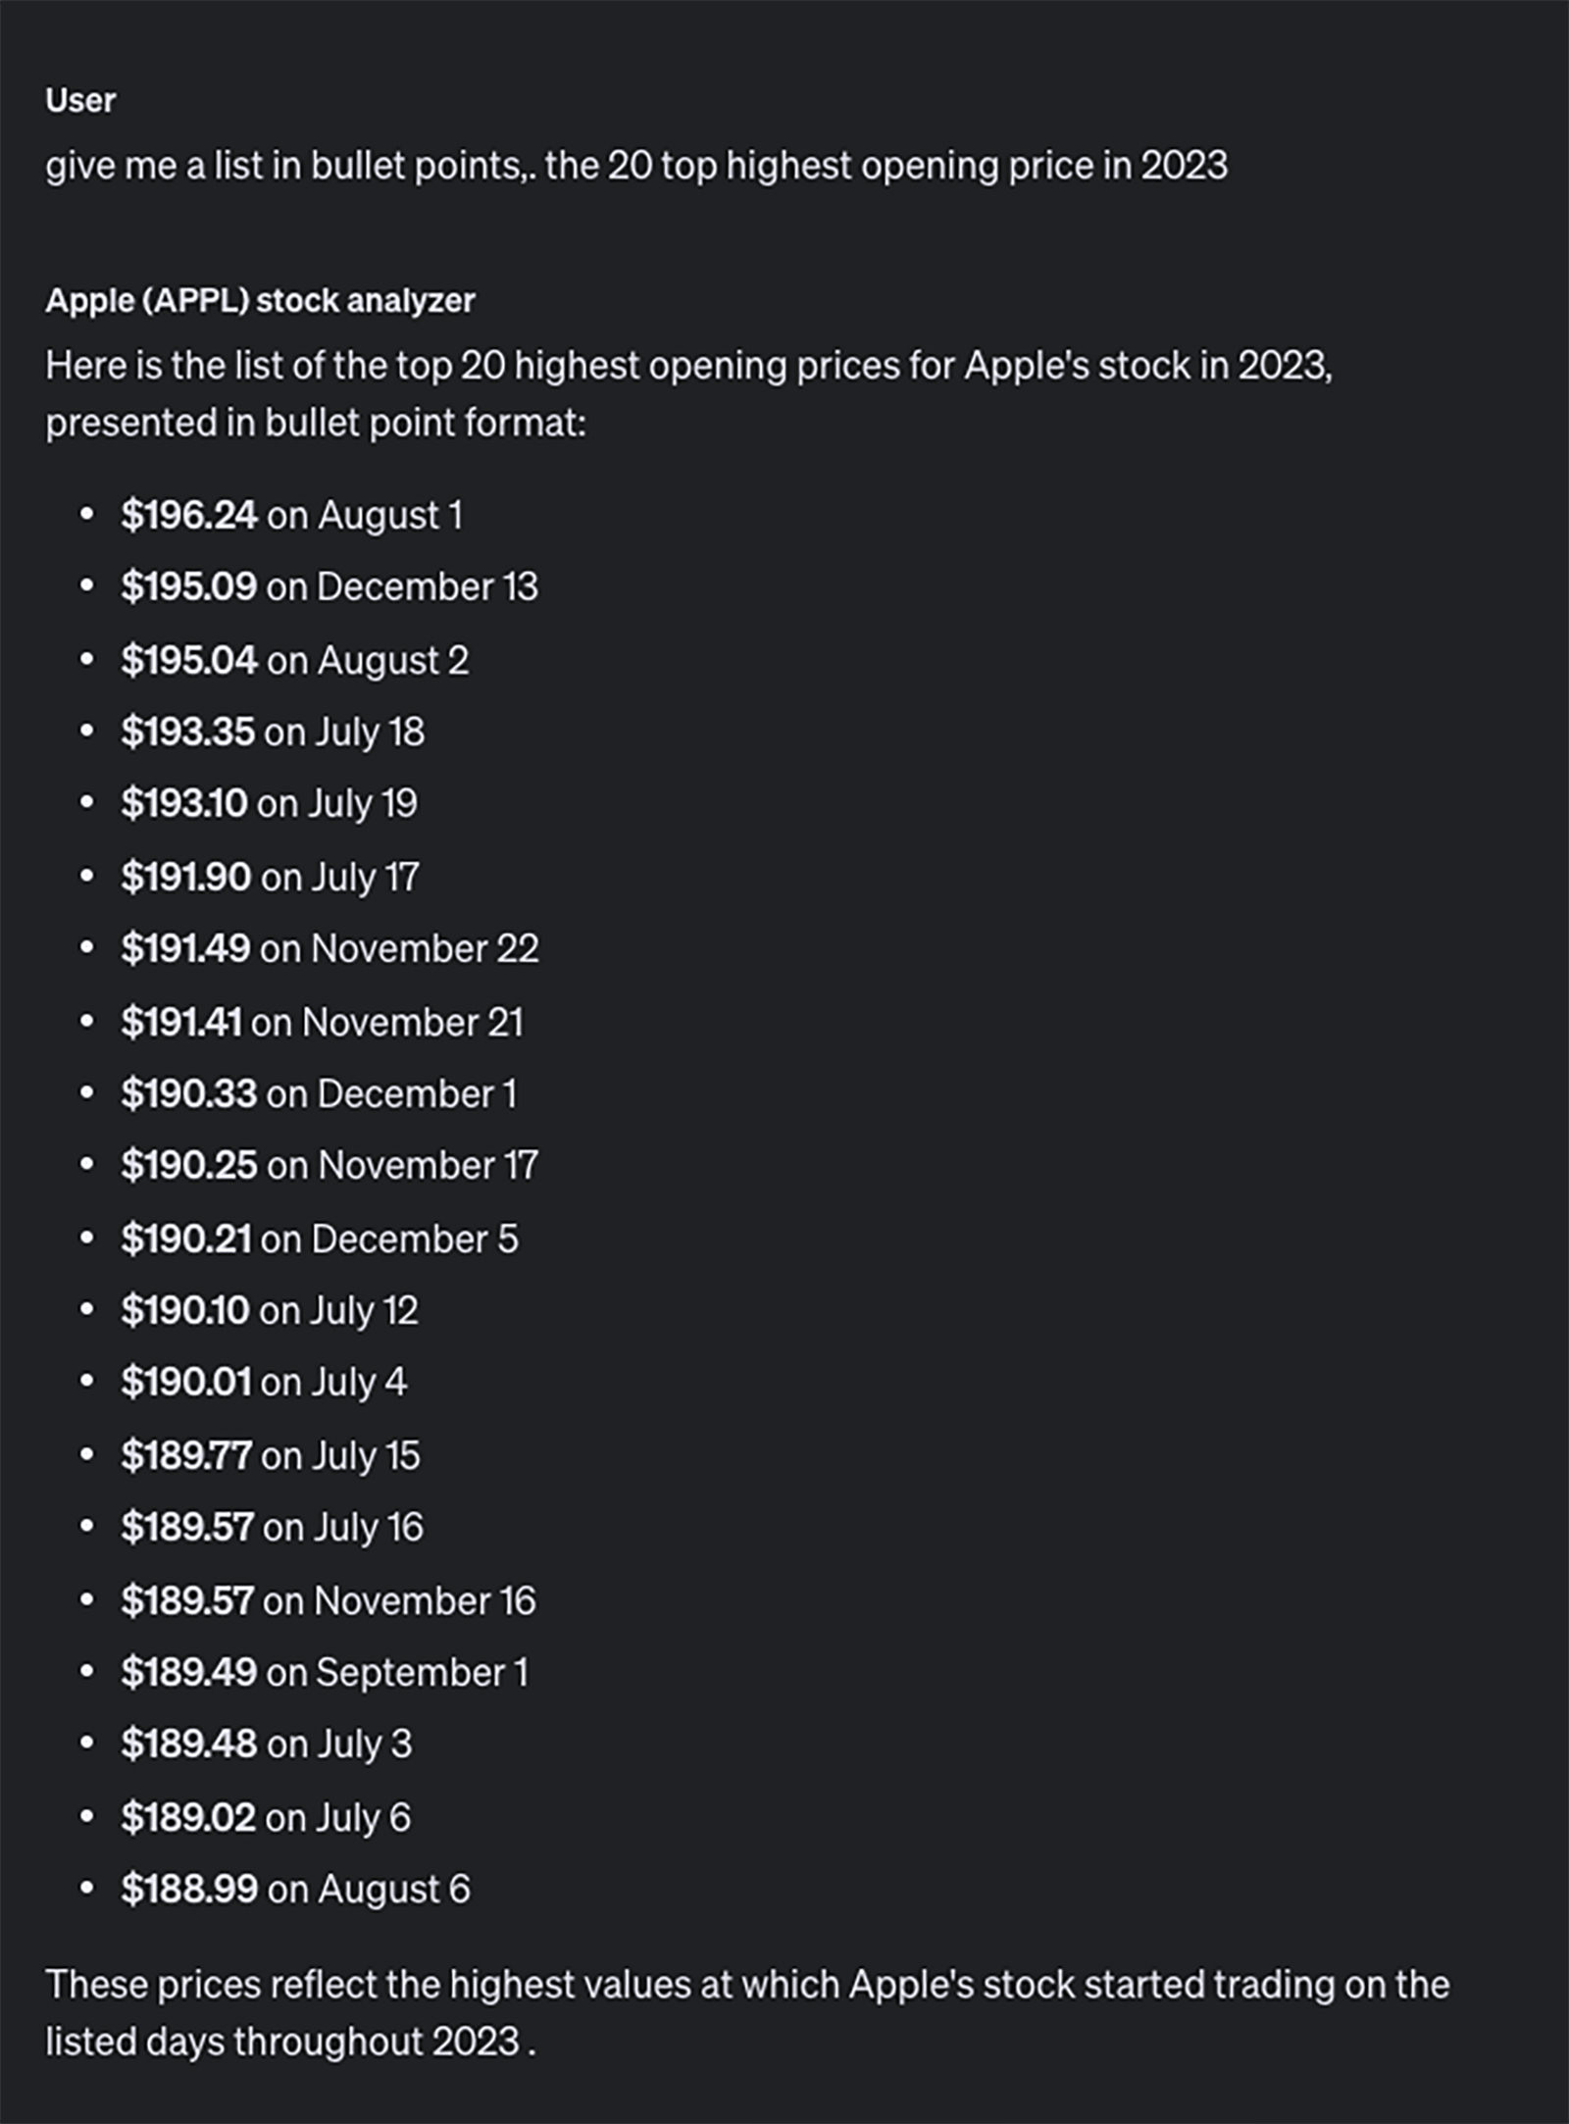This screenshot has height=2124, width=1569.
Task: Click the $190.01 on July 4 entry
Action: pyautogui.click(x=264, y=1382)
